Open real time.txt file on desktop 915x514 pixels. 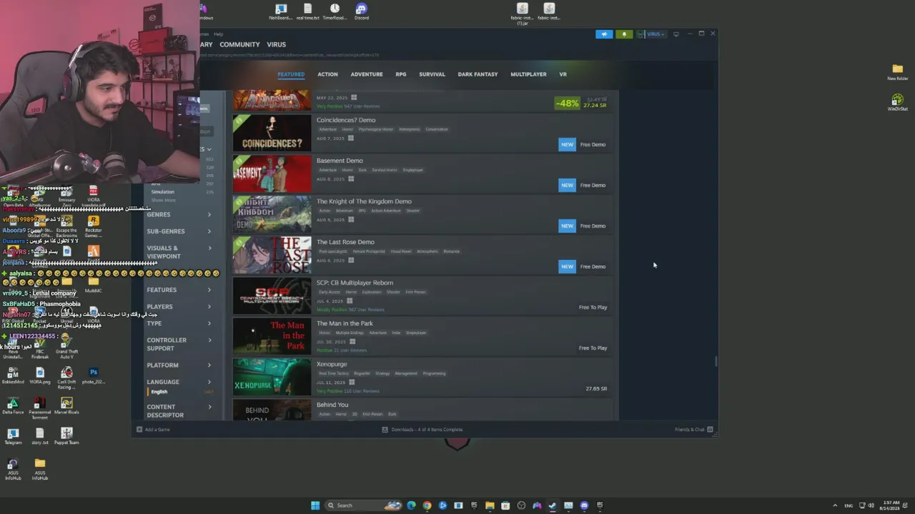(x=307, y=11)
